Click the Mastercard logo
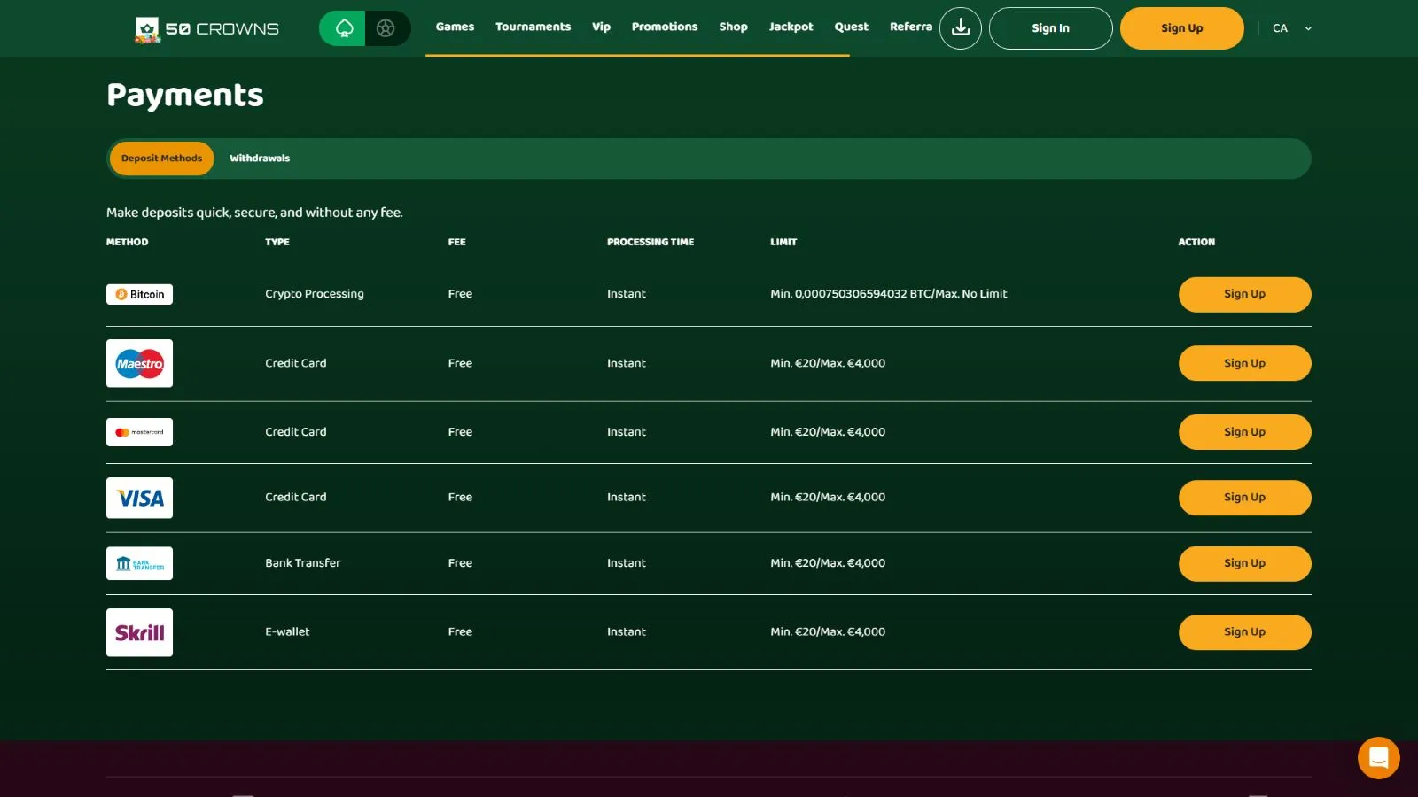The image size is (1418, 797). pyautogui.click(x=139, y=432)
